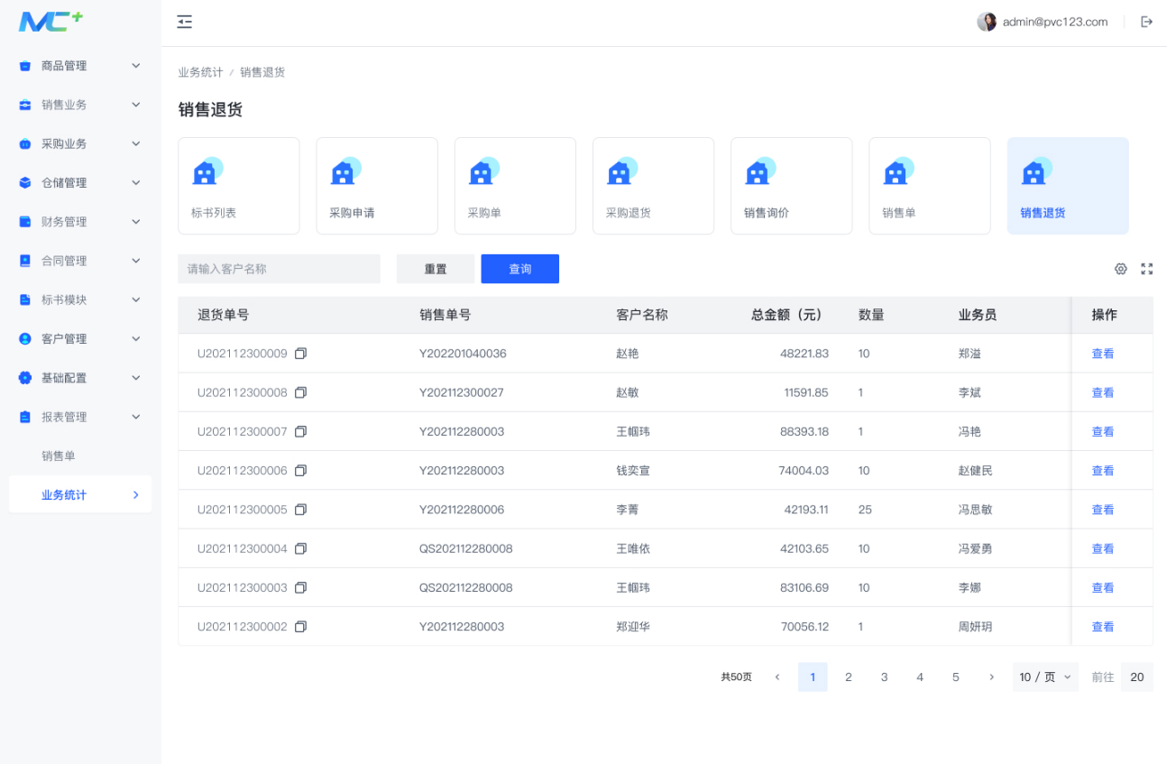Click salesperson 冯思敏 cell
Viewport: 1167px width, 764px height.
tap(975, 510)
